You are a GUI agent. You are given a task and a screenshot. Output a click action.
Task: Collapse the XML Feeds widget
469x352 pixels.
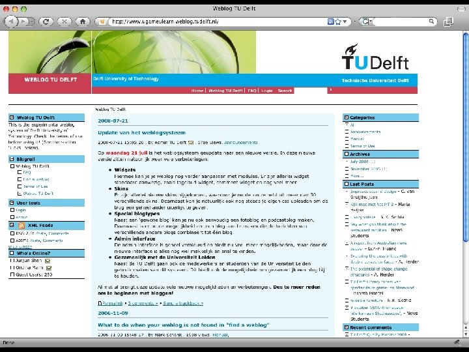pyautogui.click(x=12, y=225)
